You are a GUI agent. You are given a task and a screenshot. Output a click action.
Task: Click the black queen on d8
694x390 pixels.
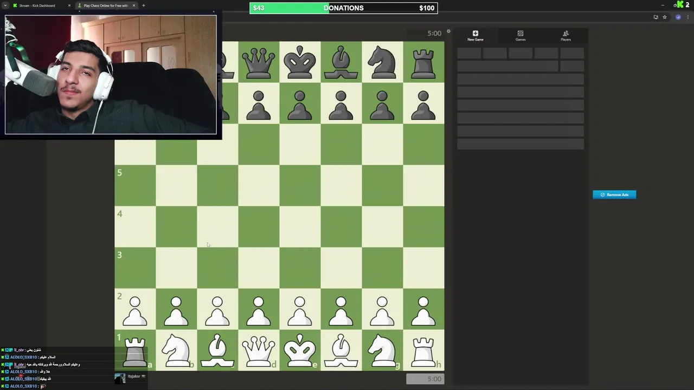[259, 62]
